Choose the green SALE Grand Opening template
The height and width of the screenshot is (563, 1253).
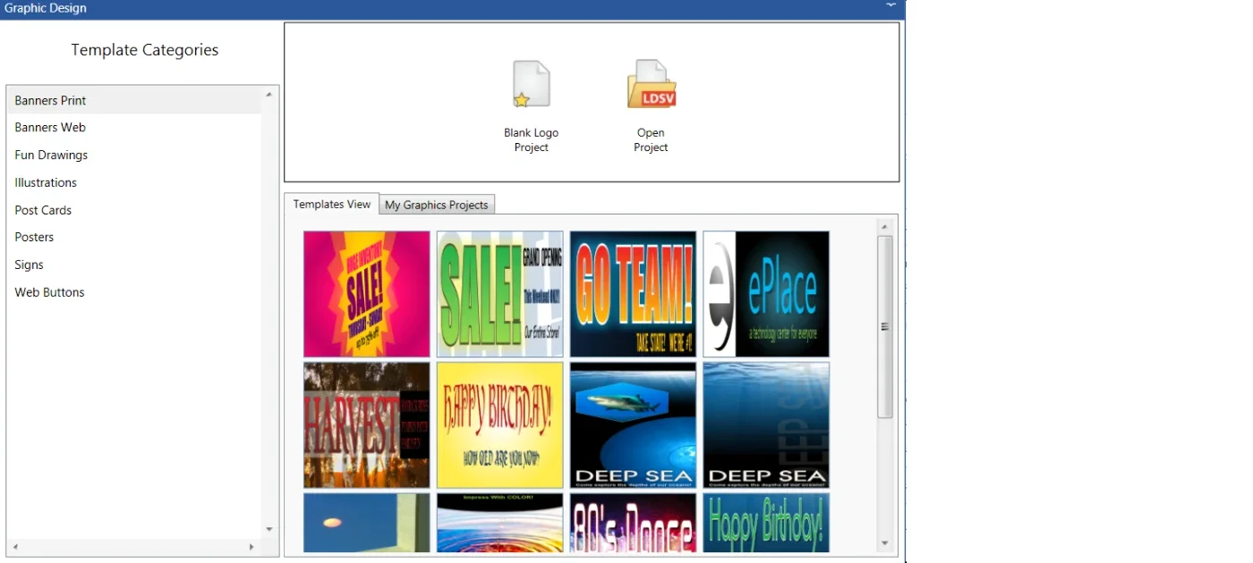pos(500,294)
